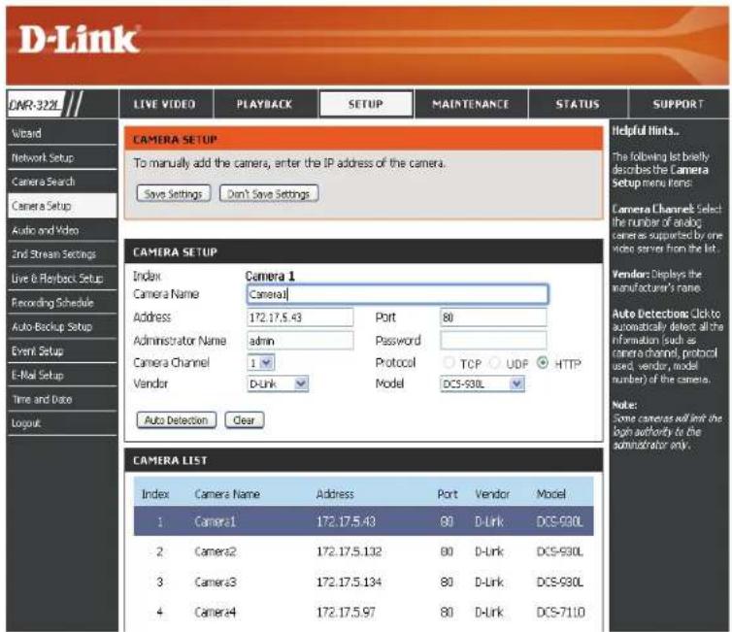This screenshot has width=732, height=632.
Task: Select the TCP protocol radio button
Action: [449, 363]
